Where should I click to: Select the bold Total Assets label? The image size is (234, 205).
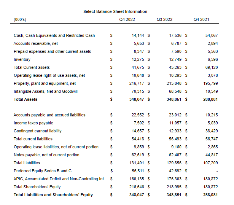click(x=25, y=99)
